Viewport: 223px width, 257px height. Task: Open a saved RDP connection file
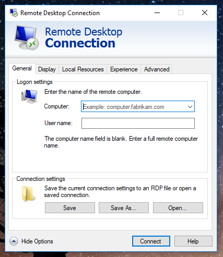(x=178, y=208)
